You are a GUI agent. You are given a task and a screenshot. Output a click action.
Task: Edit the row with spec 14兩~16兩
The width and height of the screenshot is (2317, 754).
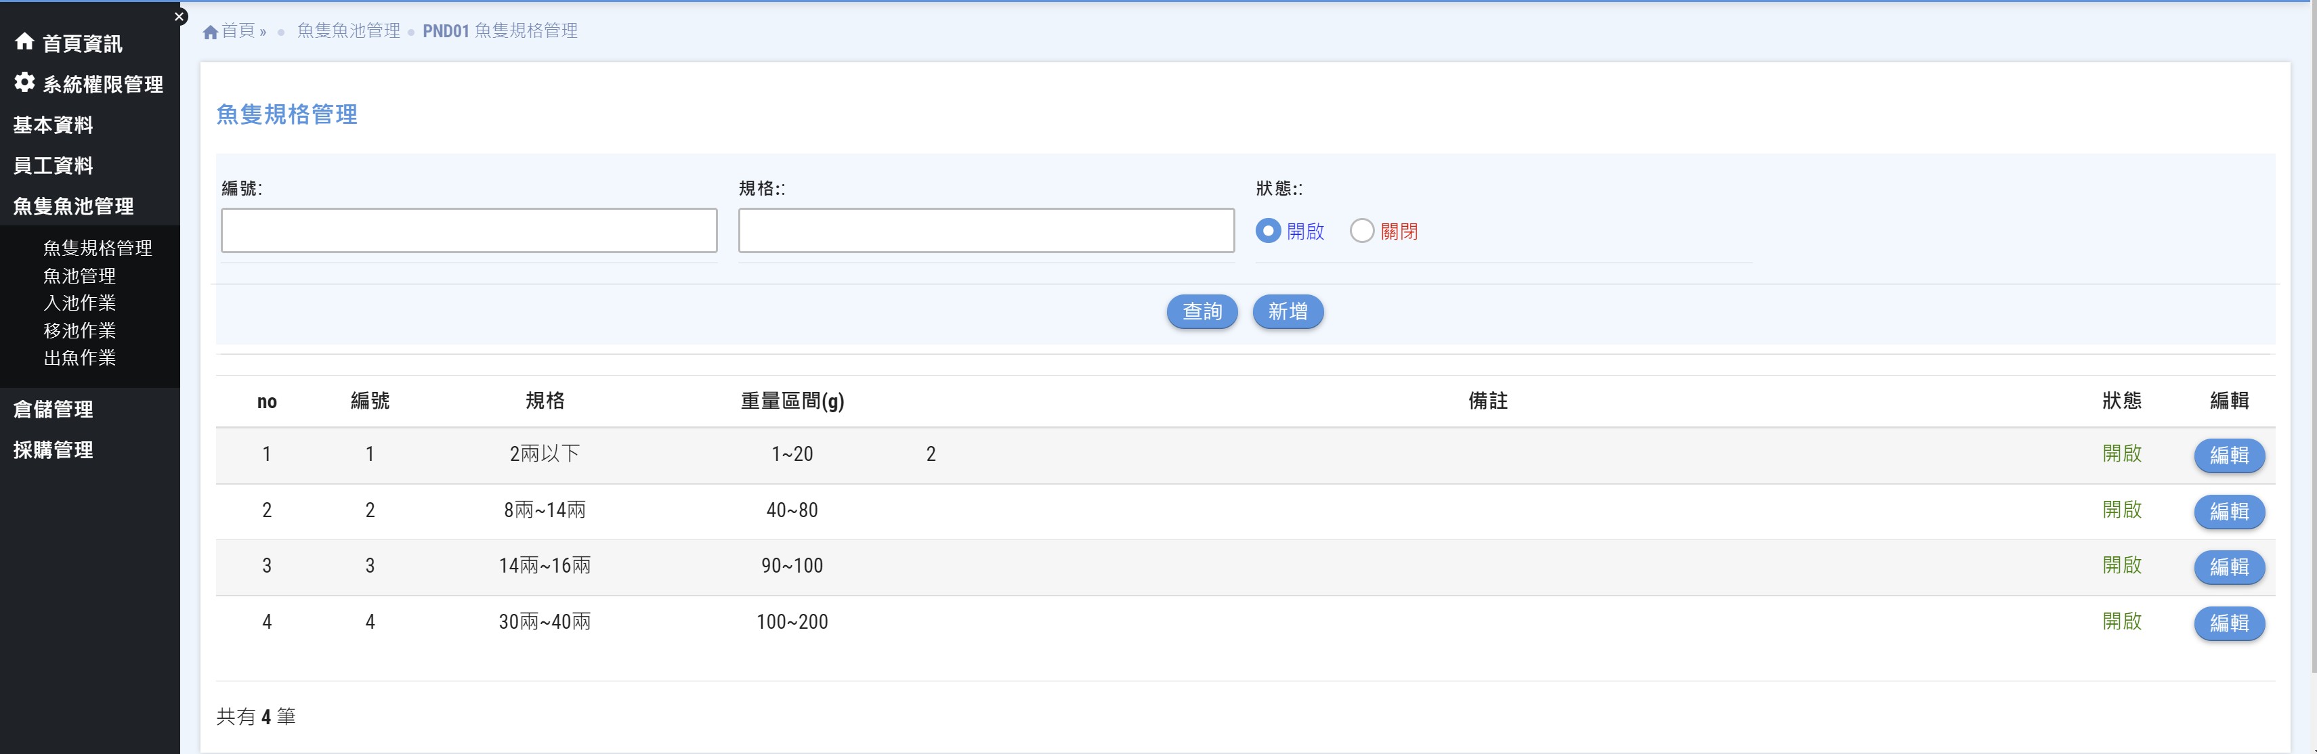[2229, 567]
